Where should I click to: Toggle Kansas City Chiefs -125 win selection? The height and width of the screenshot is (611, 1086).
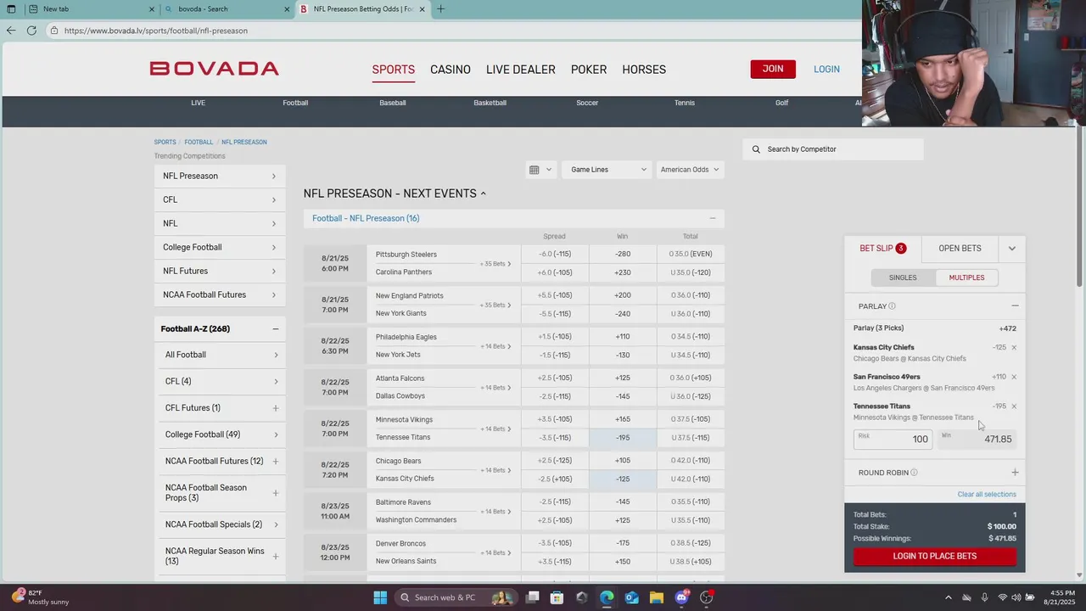click(x=623, y=479)
